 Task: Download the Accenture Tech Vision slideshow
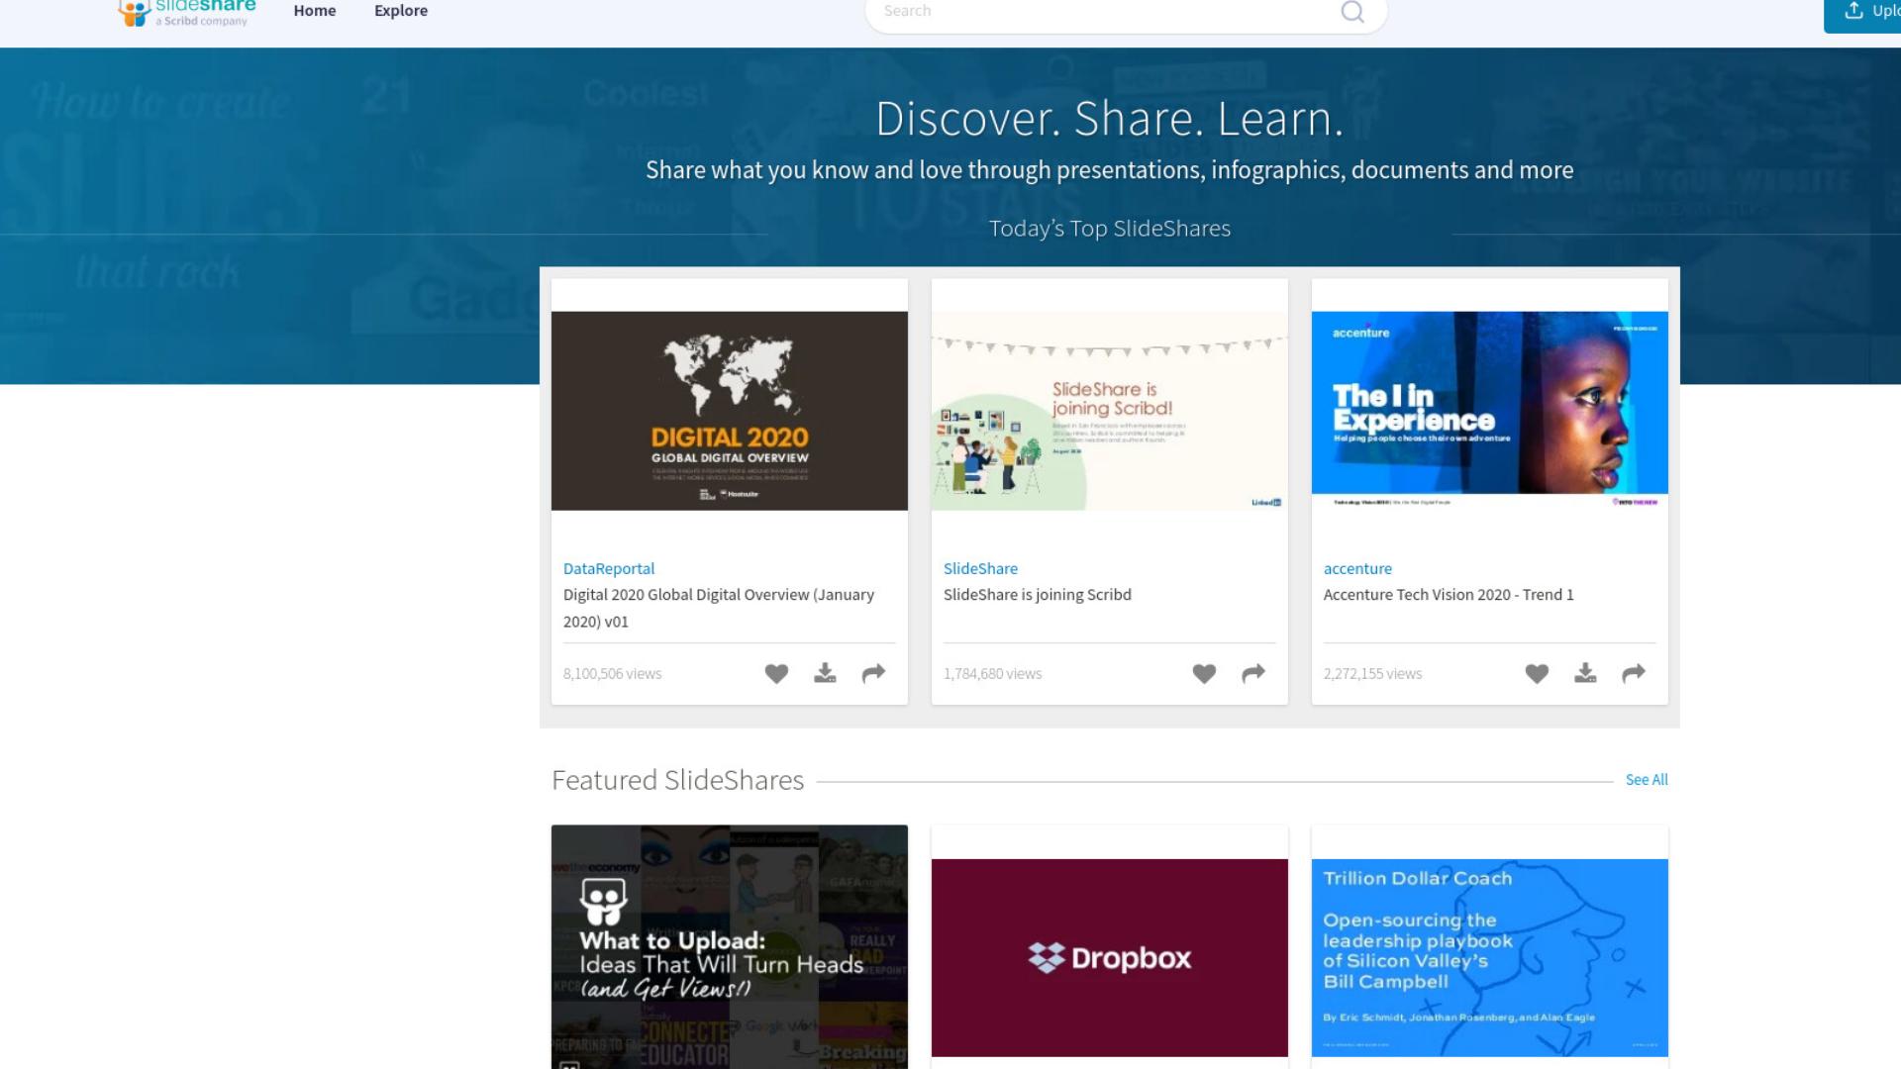click(1585, 673)
